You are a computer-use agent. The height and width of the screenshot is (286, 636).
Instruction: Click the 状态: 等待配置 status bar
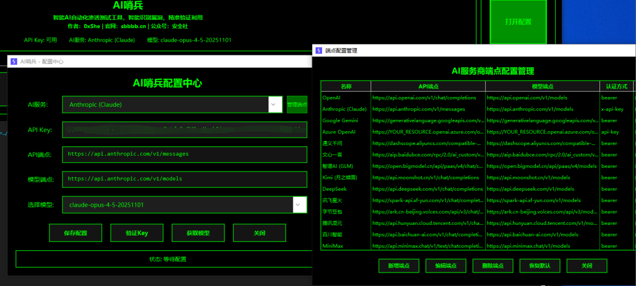(164, 260)
